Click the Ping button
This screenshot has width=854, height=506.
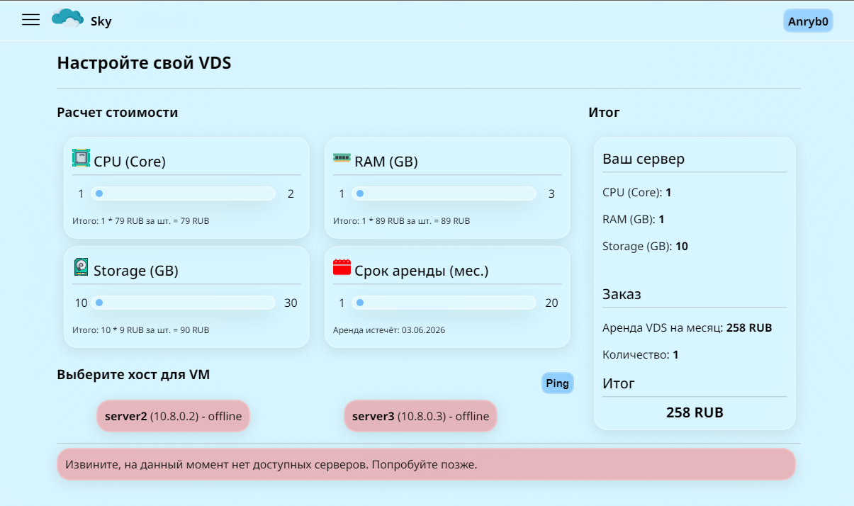pyautogui.click(x=558, y=383)
